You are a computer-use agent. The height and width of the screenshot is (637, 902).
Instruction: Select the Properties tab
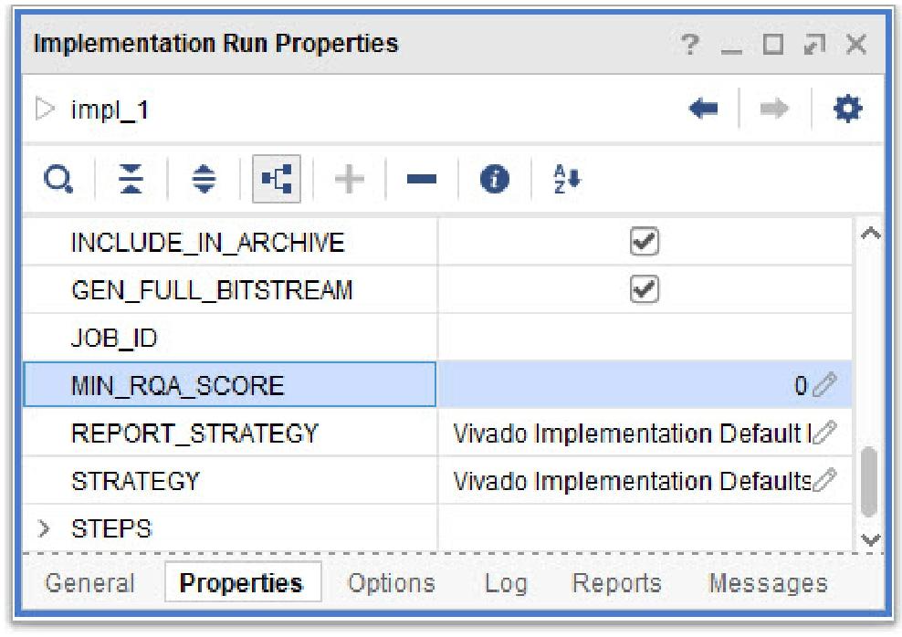click(x=242, y=582)
